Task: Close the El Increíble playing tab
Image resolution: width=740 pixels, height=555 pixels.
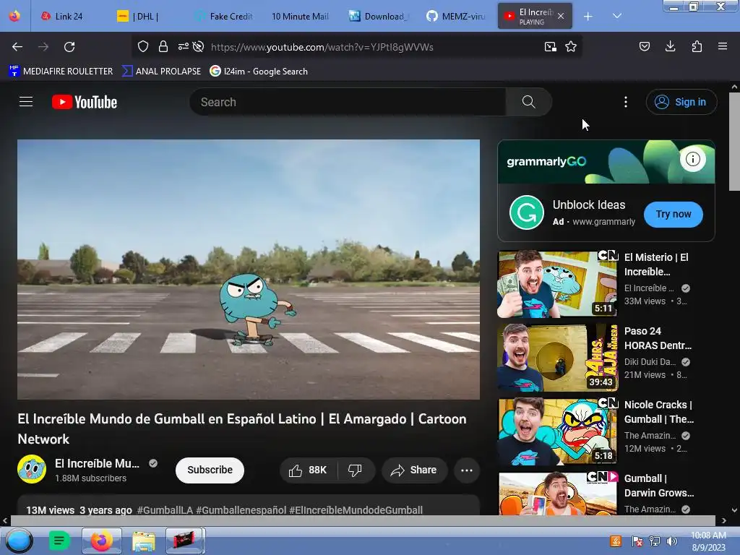Action: (x=561, y=16)
